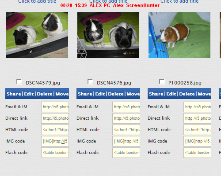The image size is (221, 176).
Task: Click Edit under DSCN4576.jpg
Action: coord(100,94)
